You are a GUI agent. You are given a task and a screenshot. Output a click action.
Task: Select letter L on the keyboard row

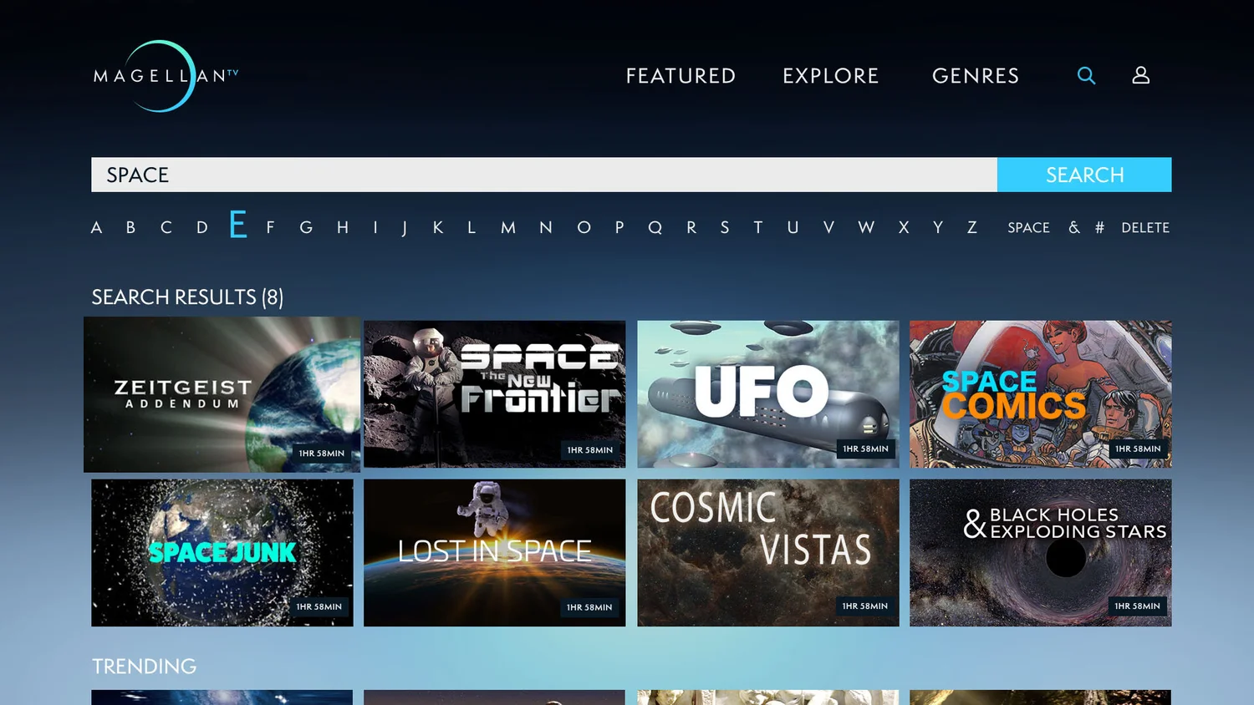[x=472, y=227]
